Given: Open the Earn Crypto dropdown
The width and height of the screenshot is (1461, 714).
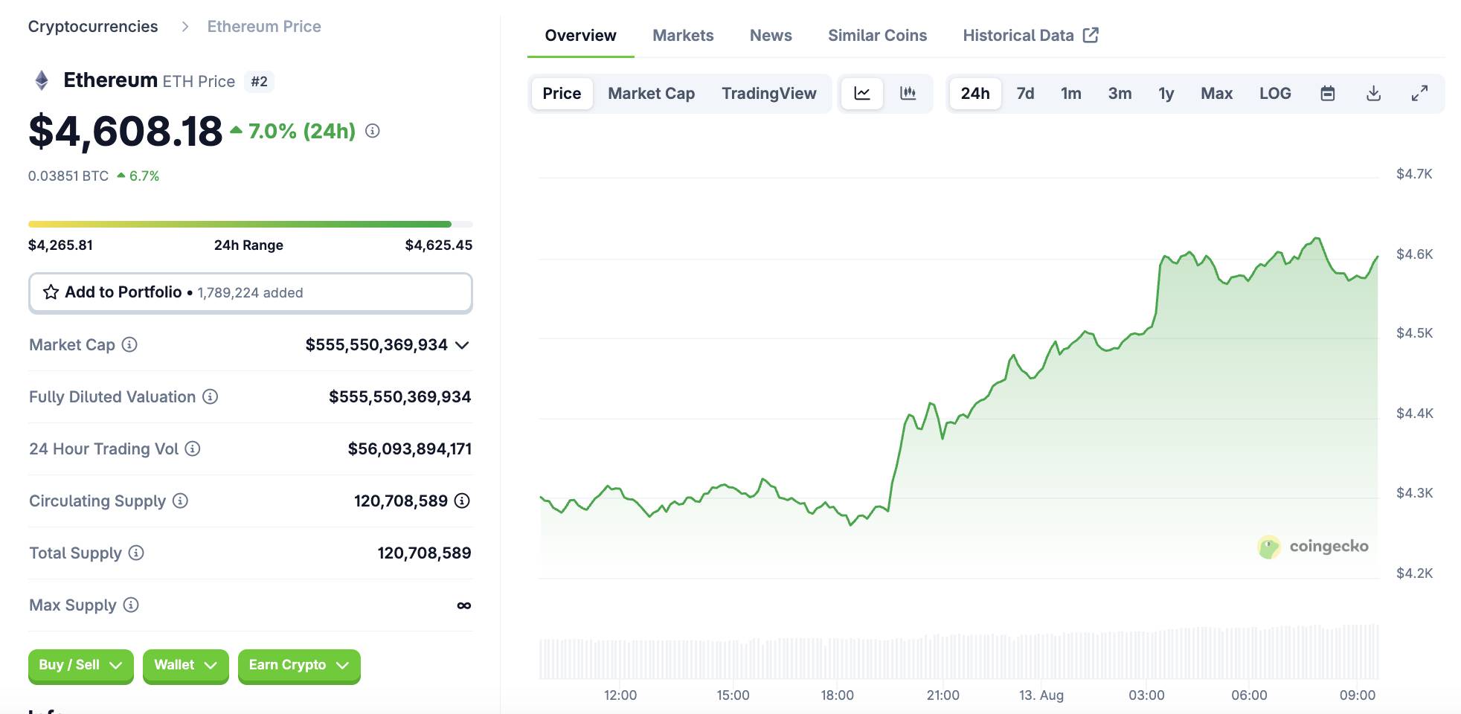Looking at the screenshot, I should click(299, 665).
